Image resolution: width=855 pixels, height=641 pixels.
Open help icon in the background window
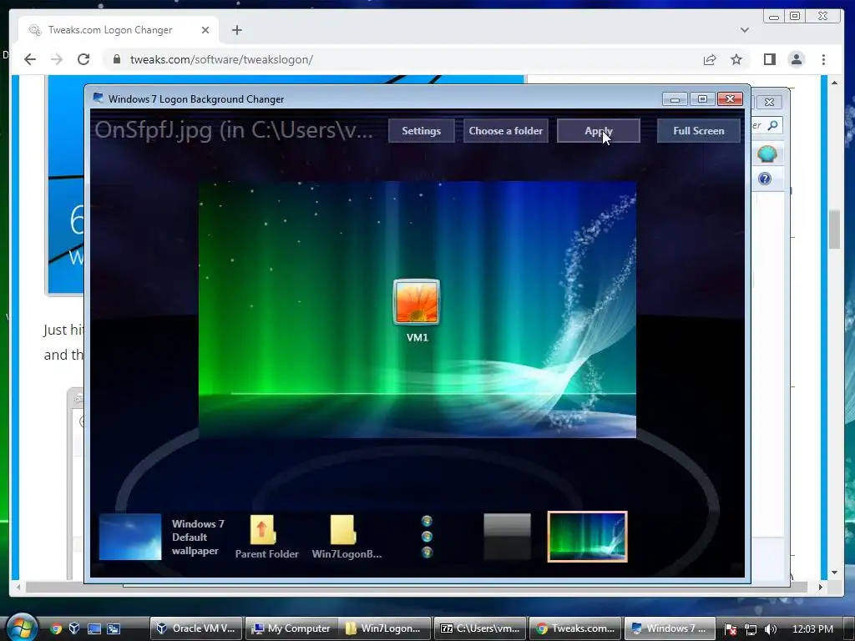[x=765, y=179]
